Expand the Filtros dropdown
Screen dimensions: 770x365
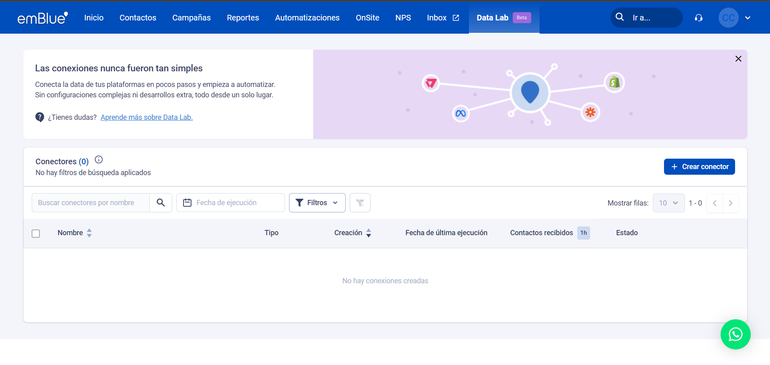(x=317, y=203)
